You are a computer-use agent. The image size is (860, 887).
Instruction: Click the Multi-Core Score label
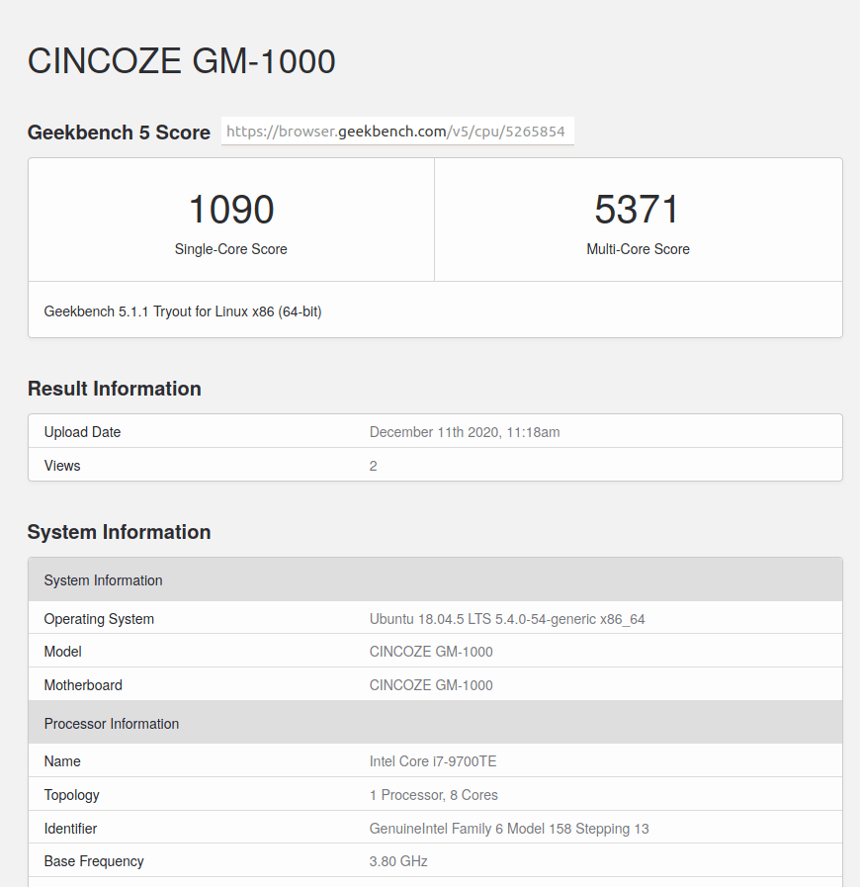point(638,249)
